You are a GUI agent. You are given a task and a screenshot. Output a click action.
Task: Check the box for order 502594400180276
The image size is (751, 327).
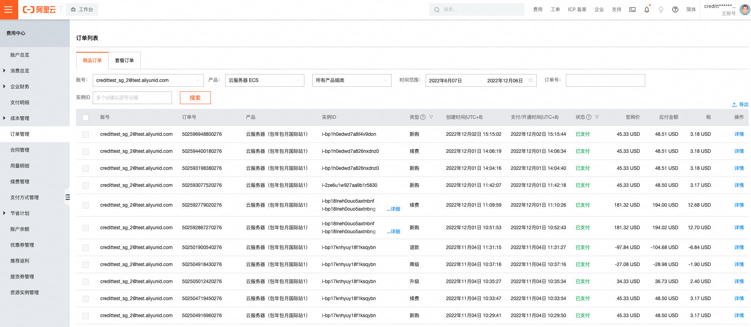(86, 152)
